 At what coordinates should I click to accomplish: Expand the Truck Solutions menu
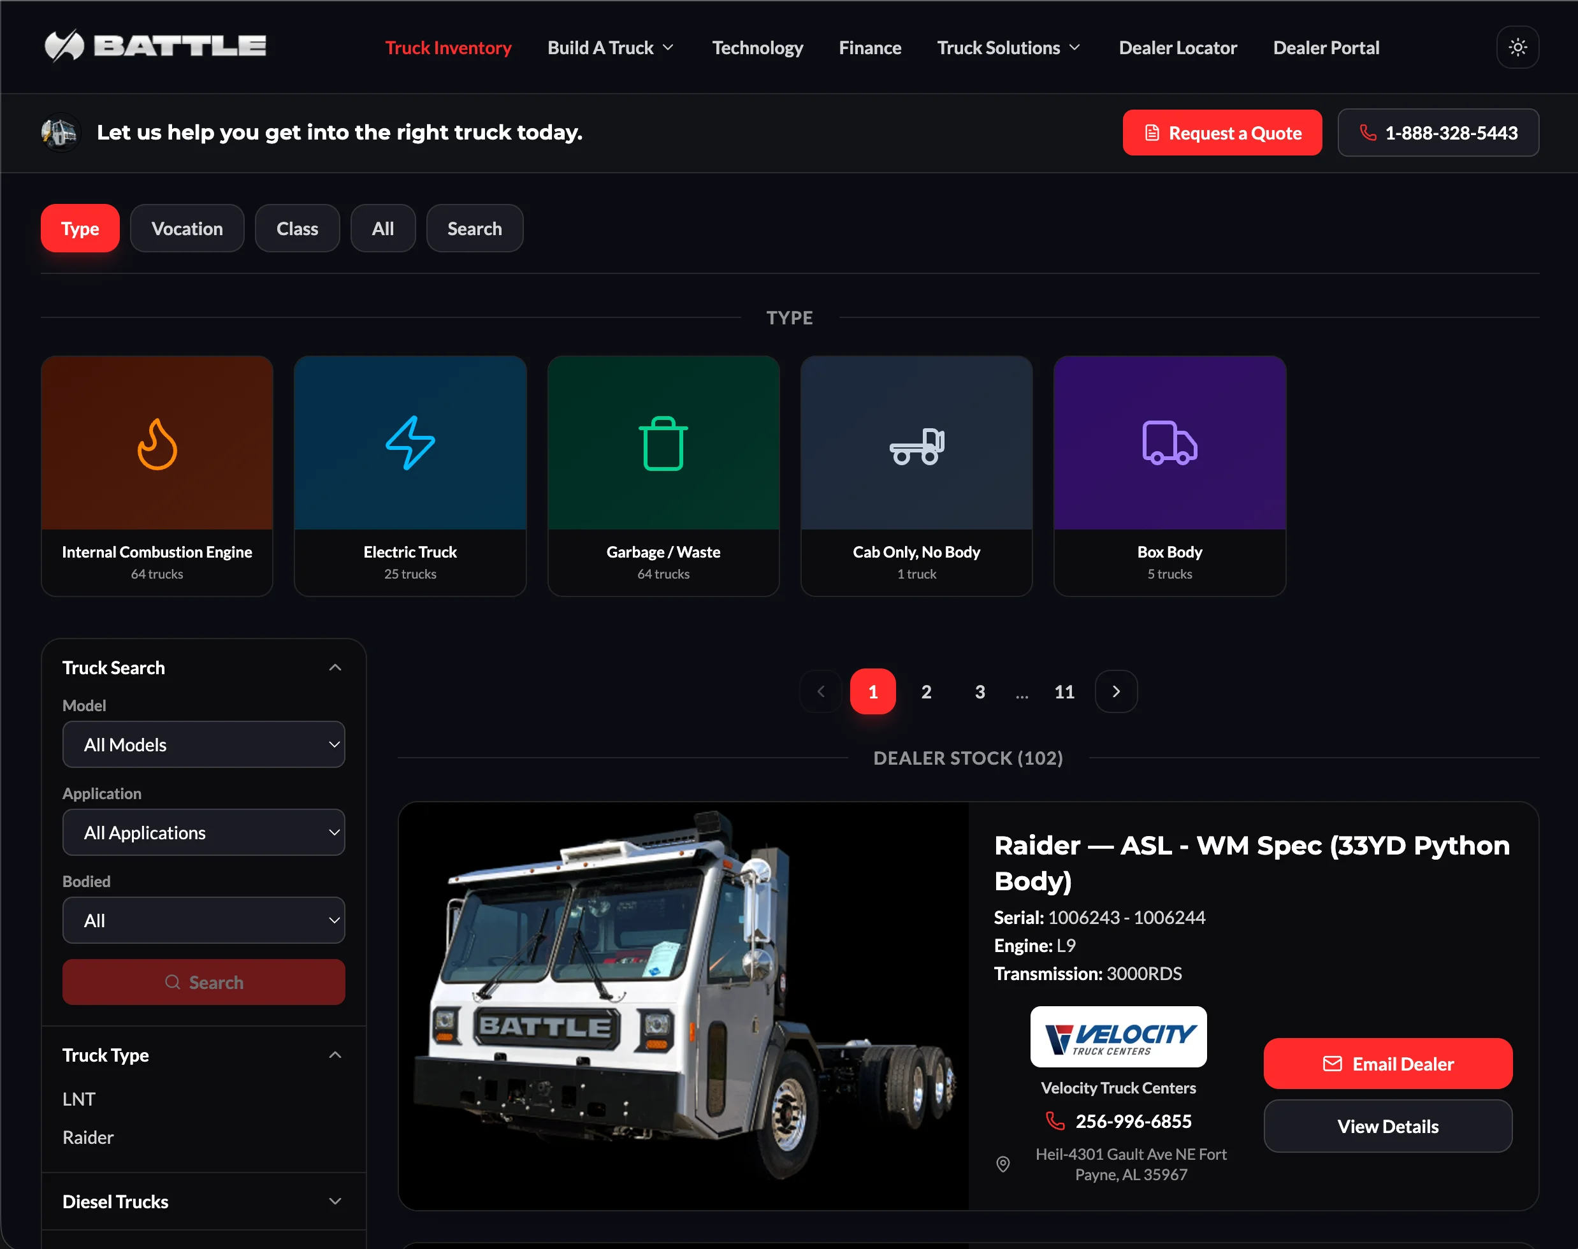[x=1009, y=48]
